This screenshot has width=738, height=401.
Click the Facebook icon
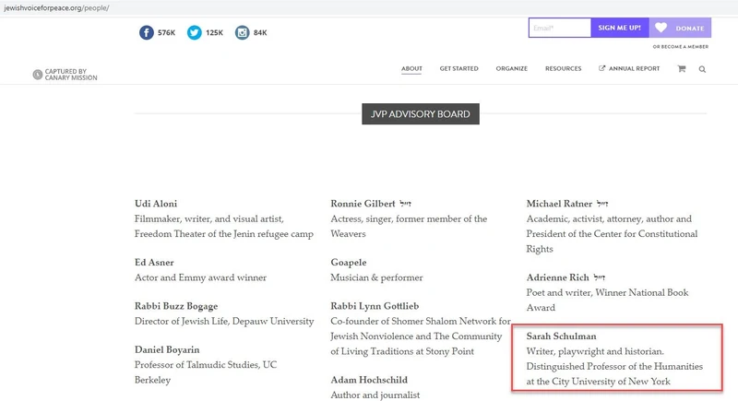(147, 32)
